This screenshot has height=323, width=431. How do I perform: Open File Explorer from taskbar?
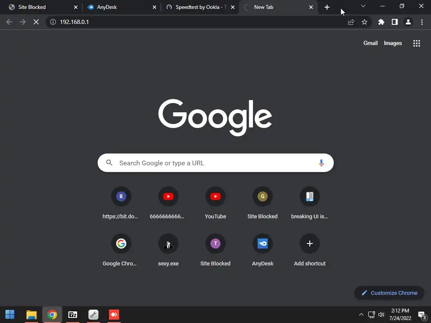31,315
